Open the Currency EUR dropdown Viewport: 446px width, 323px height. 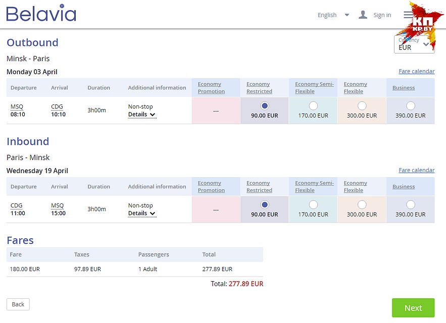pyautogui.click(x=414, y=44)
